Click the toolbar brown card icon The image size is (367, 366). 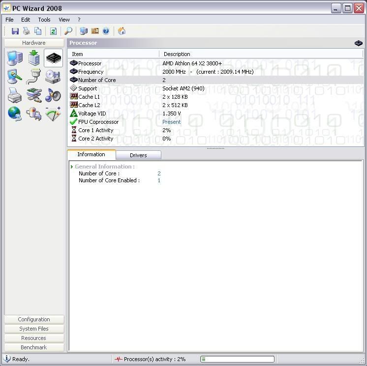click(95, 31)
